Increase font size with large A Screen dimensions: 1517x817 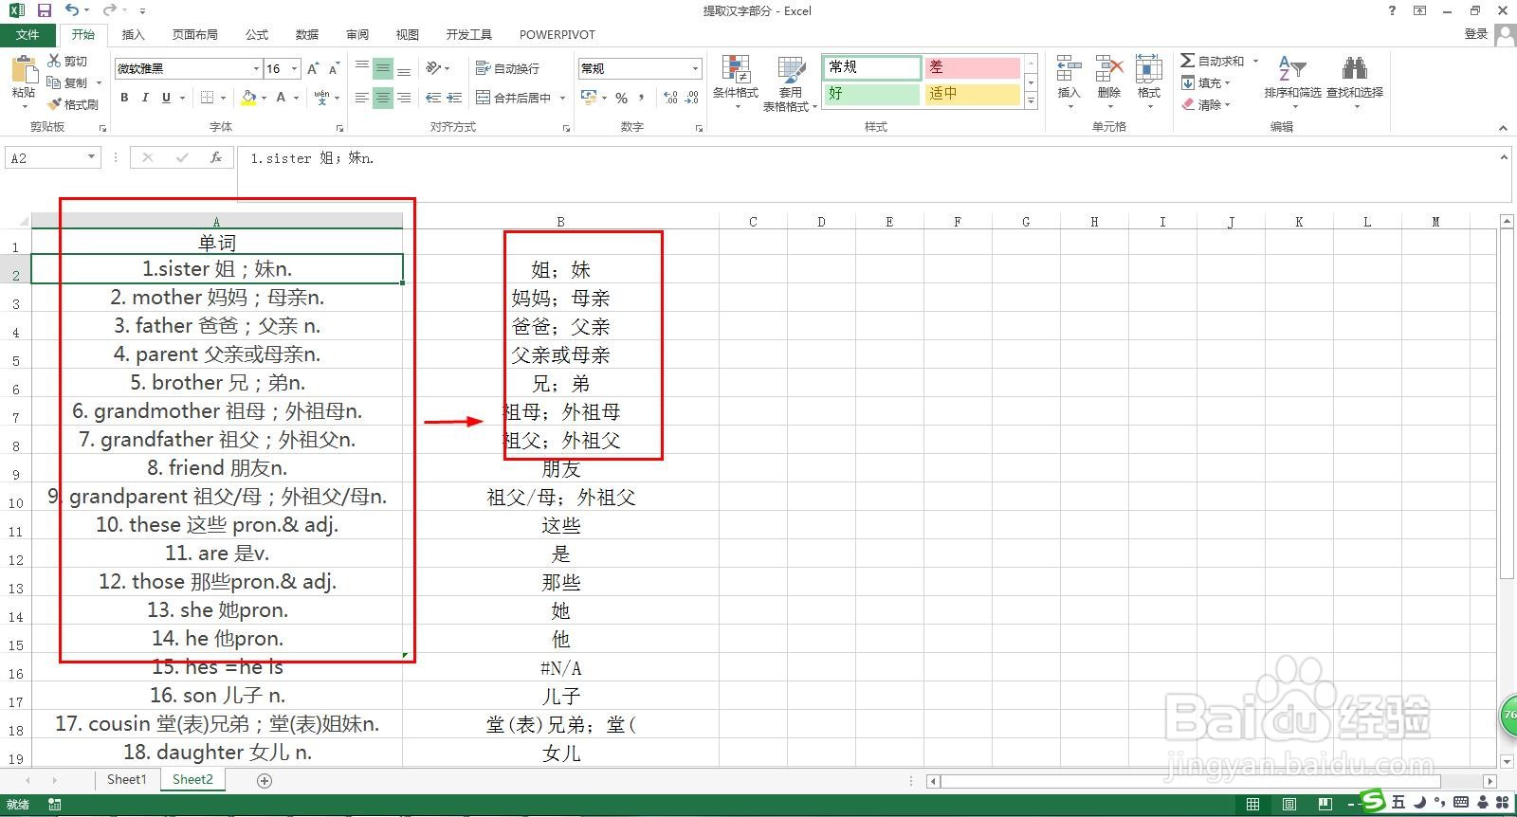pos(313,68)
